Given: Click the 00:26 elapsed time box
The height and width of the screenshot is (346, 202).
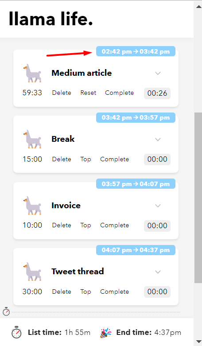Looking at the screenshot, I should tap(157, 93).
